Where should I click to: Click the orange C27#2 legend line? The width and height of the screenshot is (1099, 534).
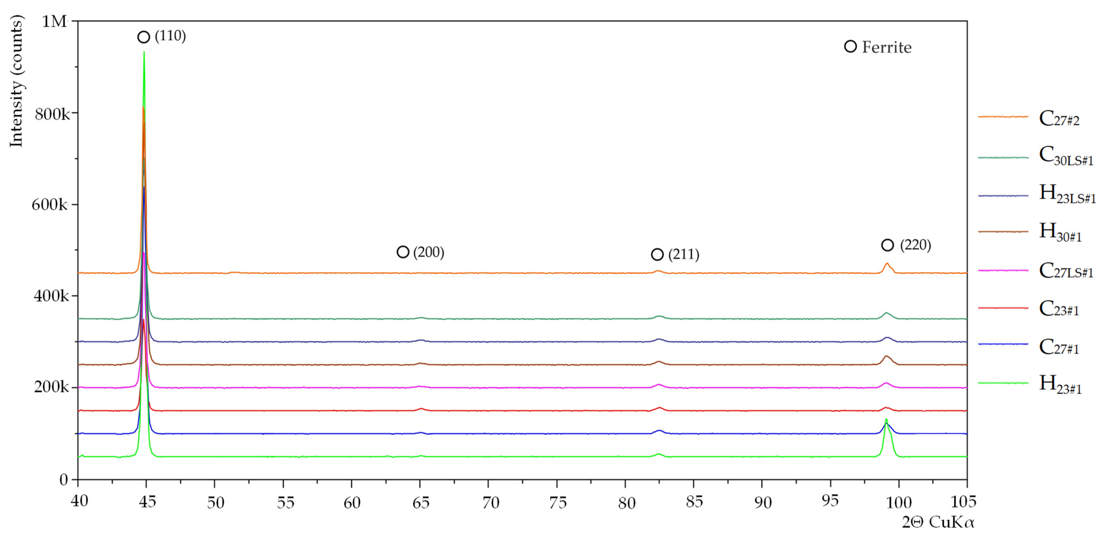tap(1003, 116)
